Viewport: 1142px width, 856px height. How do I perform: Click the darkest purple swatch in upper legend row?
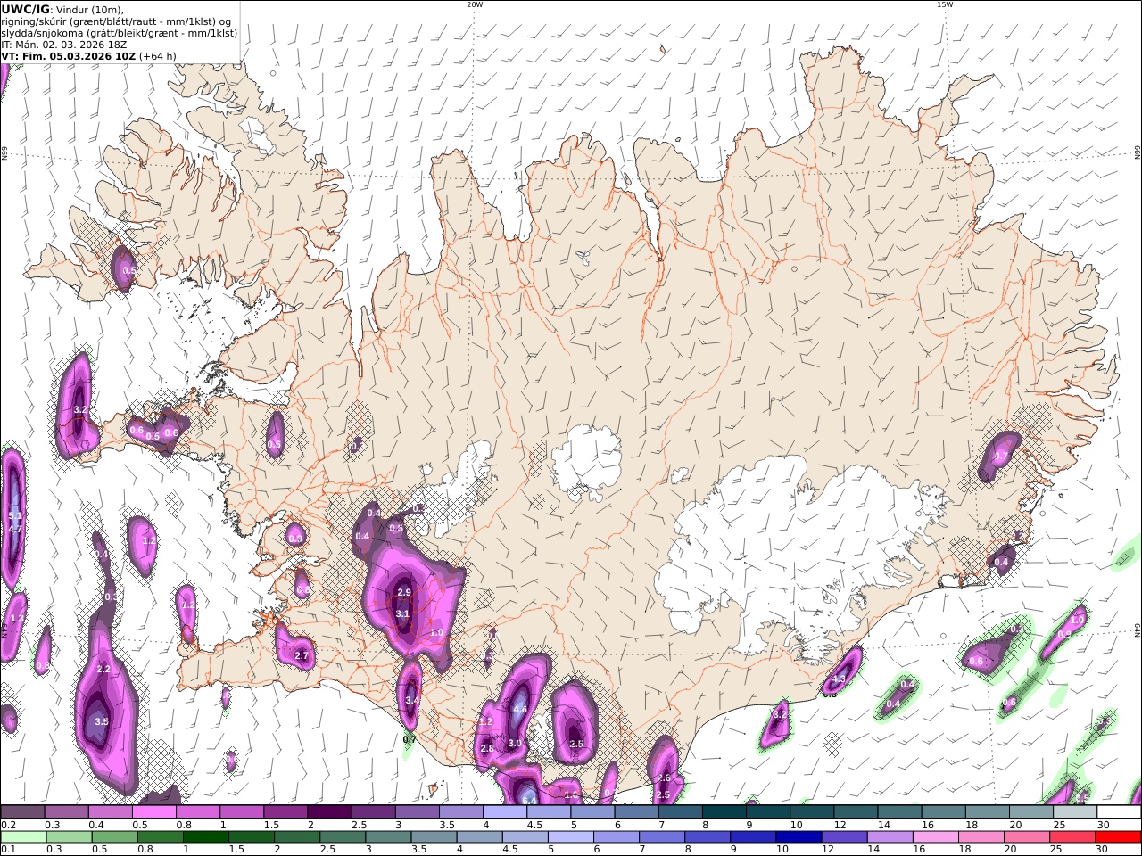click(328, 812)
